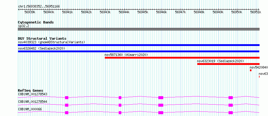Select NM_001278543 exon near 56946k
This screenshot has width=268, height=116.
tap(161, 98)
